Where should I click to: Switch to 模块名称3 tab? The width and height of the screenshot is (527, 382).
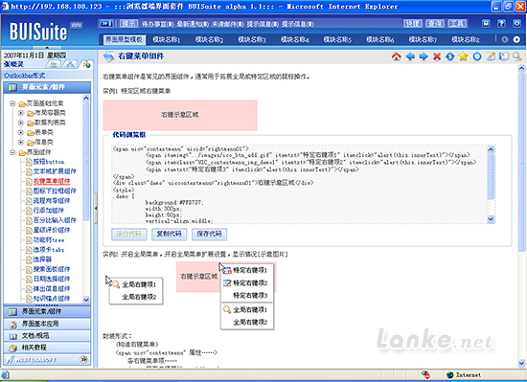point(252,39)
